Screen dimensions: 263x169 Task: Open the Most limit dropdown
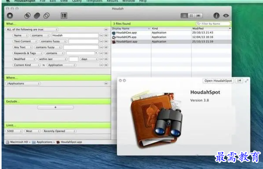(x=33, y=131)
